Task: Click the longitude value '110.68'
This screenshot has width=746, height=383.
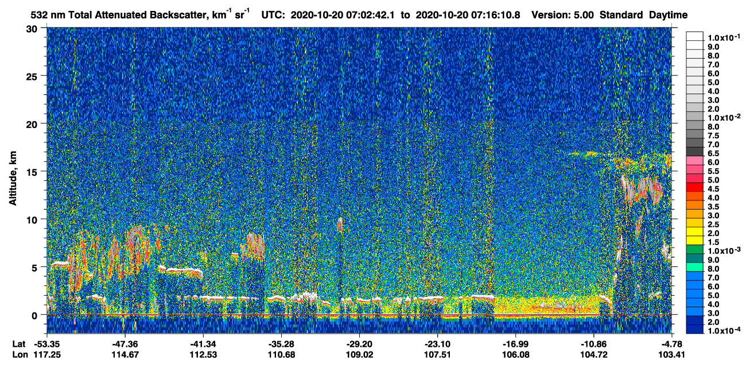Action: [281, 354]
